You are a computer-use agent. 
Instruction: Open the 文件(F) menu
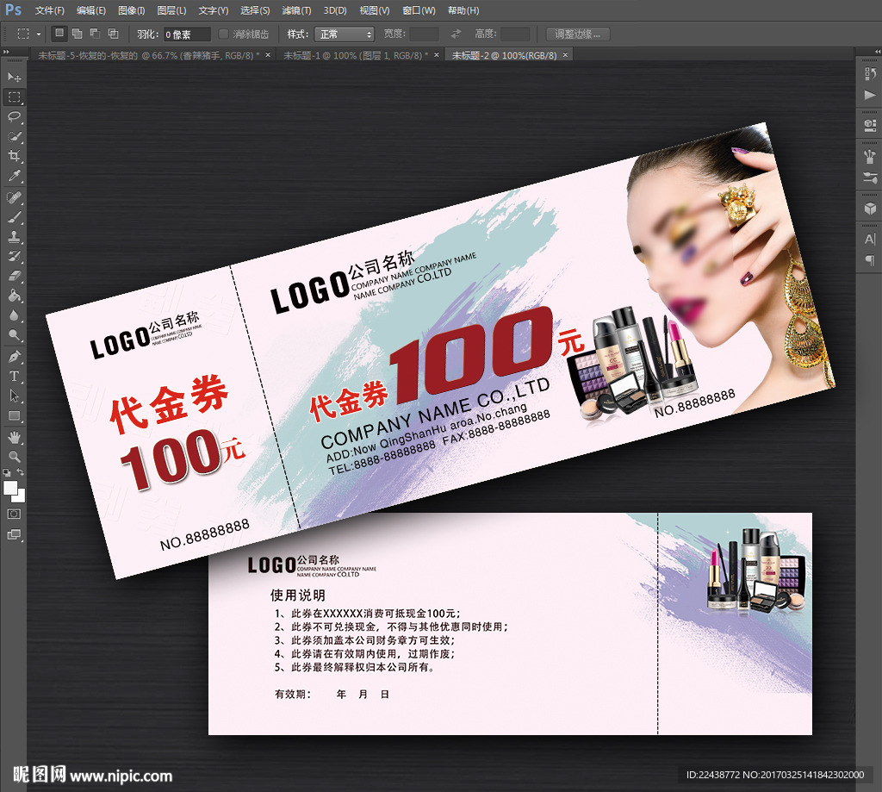pos(49,10)
